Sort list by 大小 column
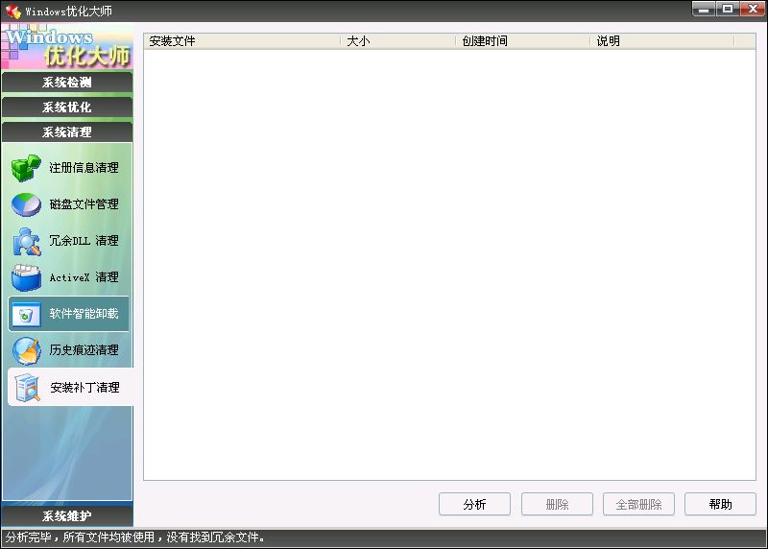768x549 pixels. pos(397,41)
